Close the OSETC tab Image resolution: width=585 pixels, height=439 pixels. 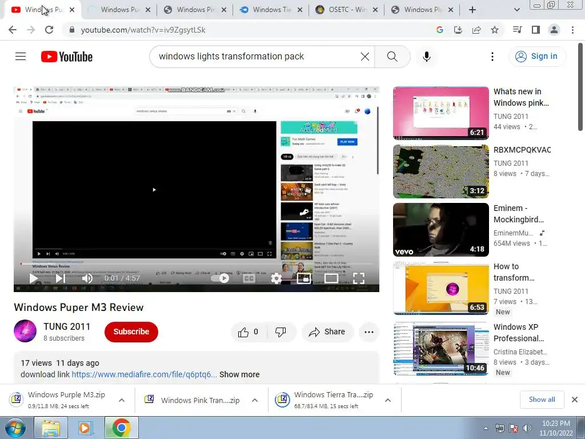pyautogui.click(x=375, y=10)
